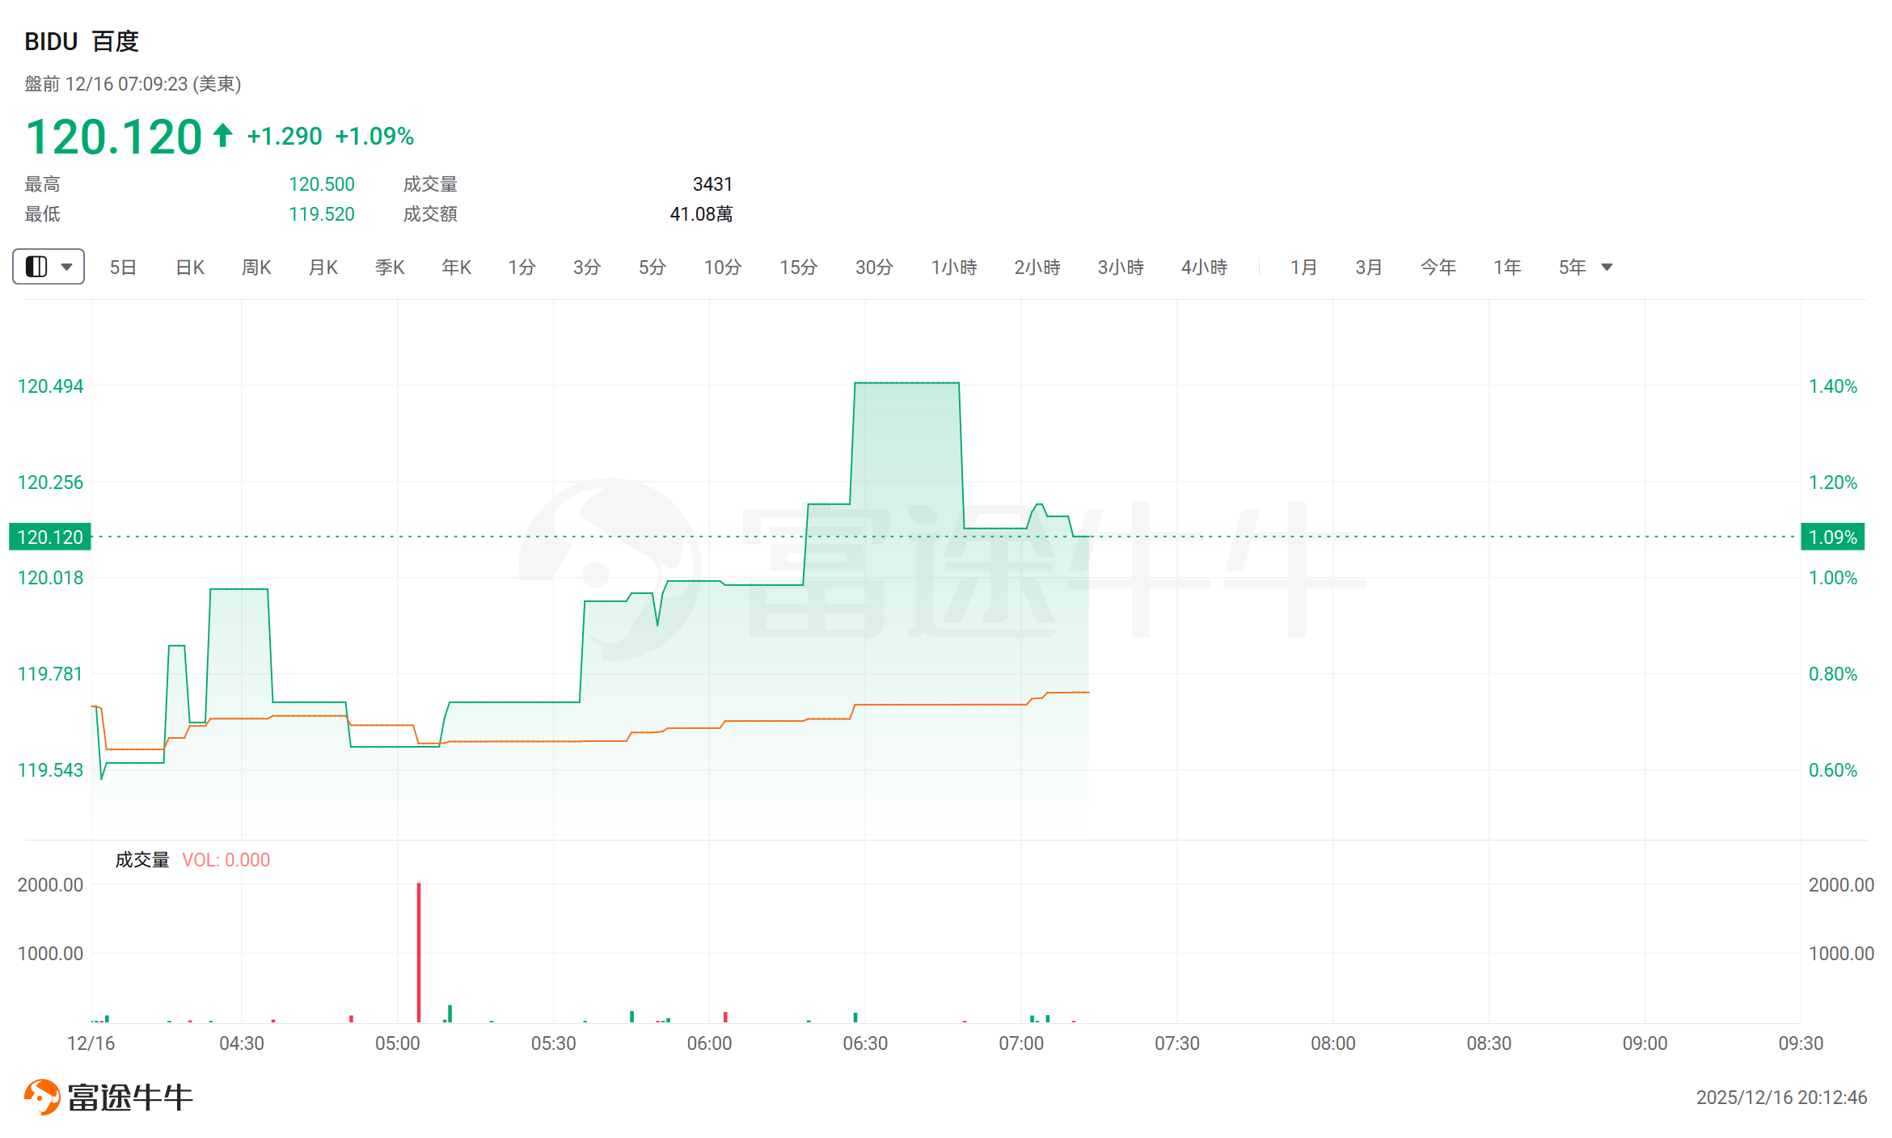Image resolution: width=1892 pixels, height=1138 pixels.
Task: Show the 3月 range
Action: 1369,267
